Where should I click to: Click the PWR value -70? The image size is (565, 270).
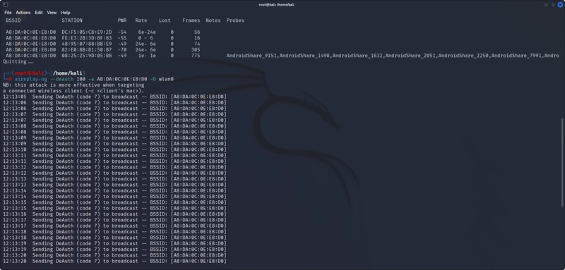[x=121, y=49]
